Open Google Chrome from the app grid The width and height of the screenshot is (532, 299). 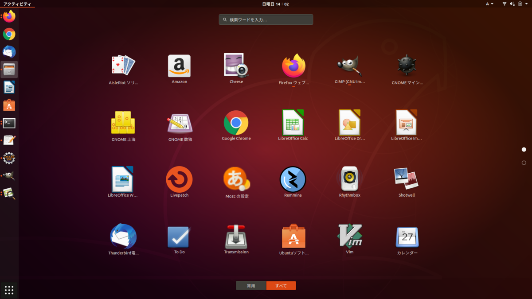pos(236,123)
